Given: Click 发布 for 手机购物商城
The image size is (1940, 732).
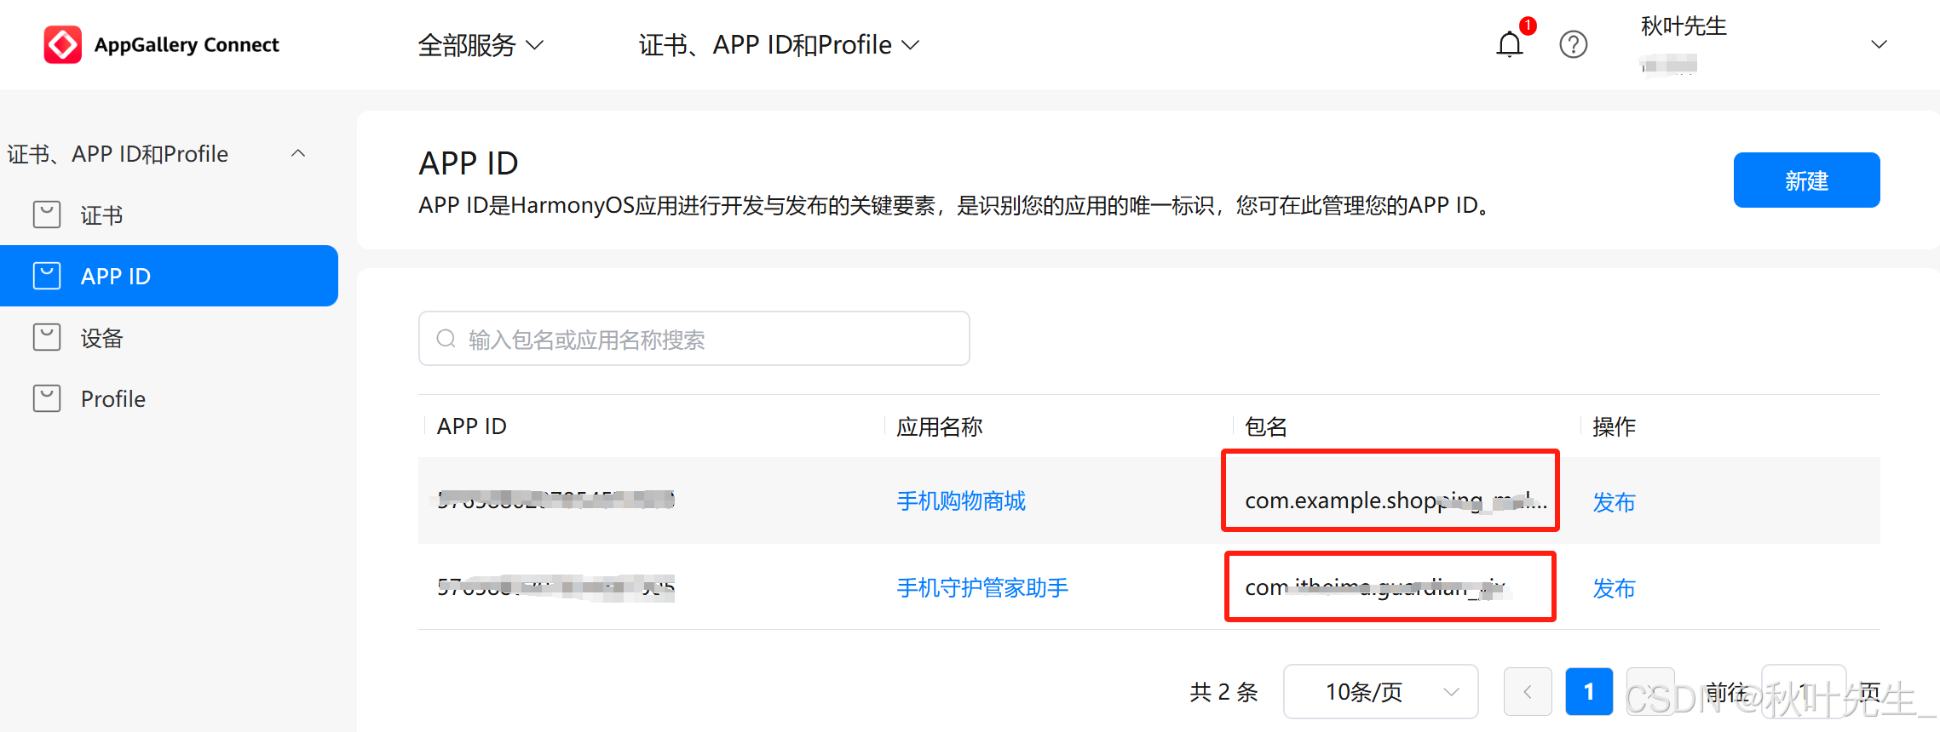Looking at the screenshot, I should click(x=1614, y=501).
